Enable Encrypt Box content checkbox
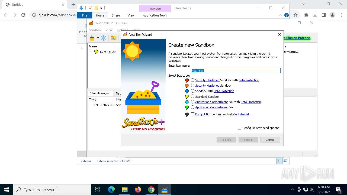The image size is (347, 195). tap(192, 114)
